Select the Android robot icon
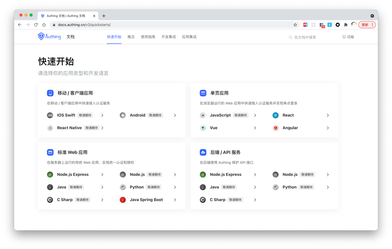The height and width of the screenshot is (249, 392). click(123, 115)
